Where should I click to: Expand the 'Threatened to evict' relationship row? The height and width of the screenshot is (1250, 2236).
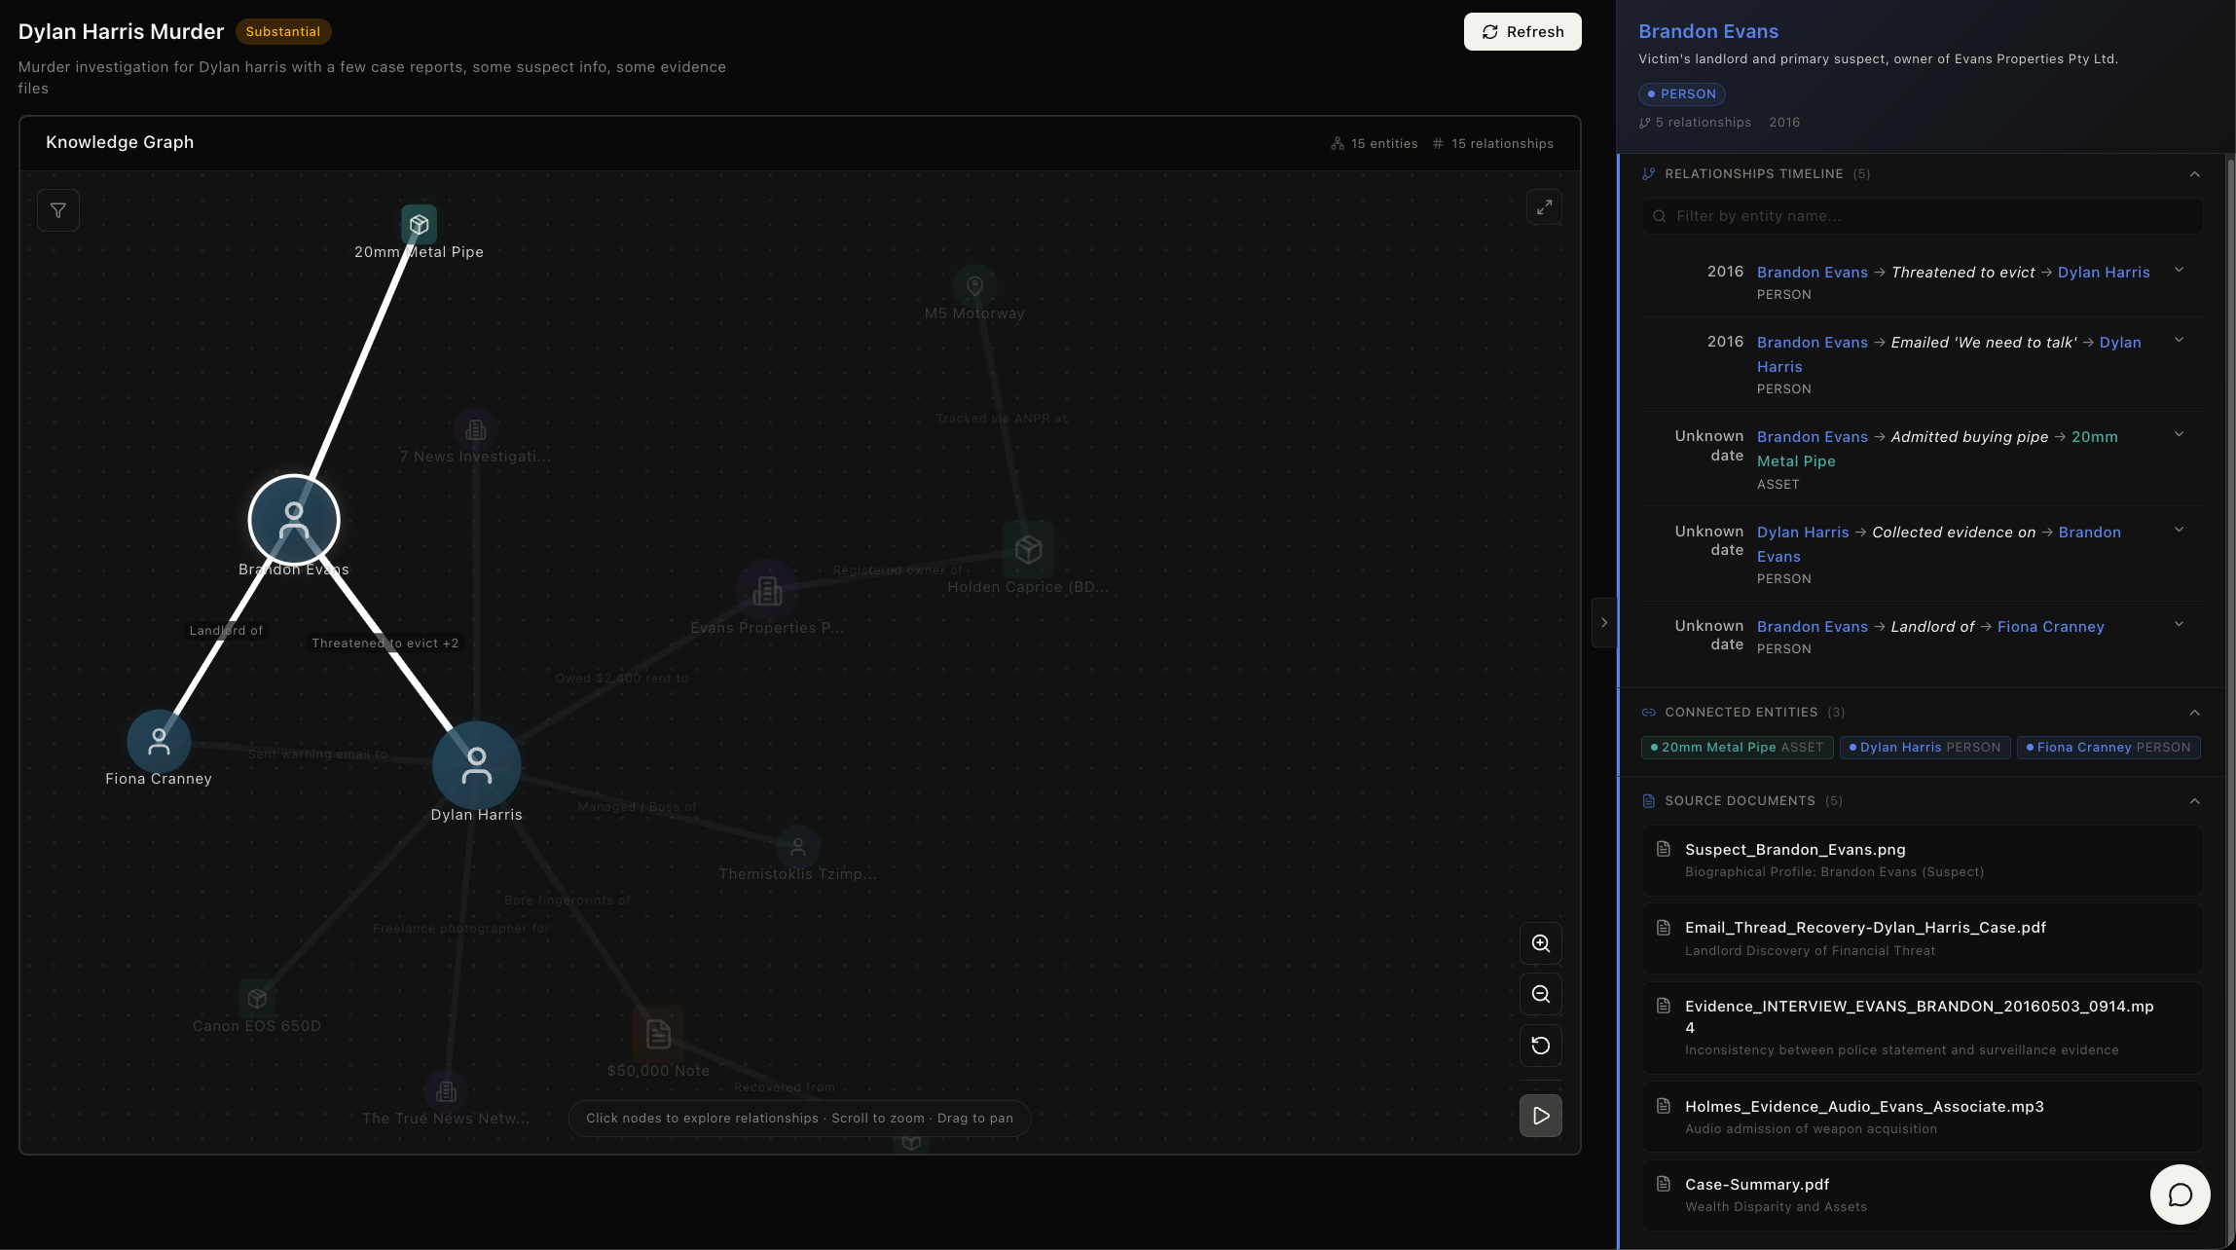pyautogui.click(x=2179, y=271)
